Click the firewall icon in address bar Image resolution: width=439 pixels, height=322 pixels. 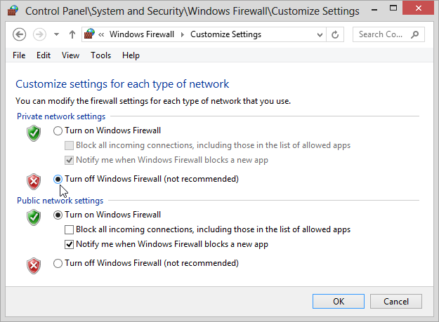click(x=89, y=34)
